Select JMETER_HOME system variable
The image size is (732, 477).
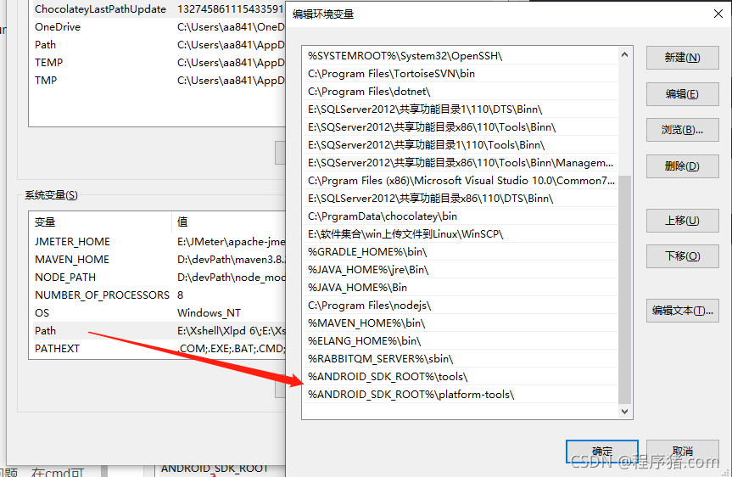(157, 242)
